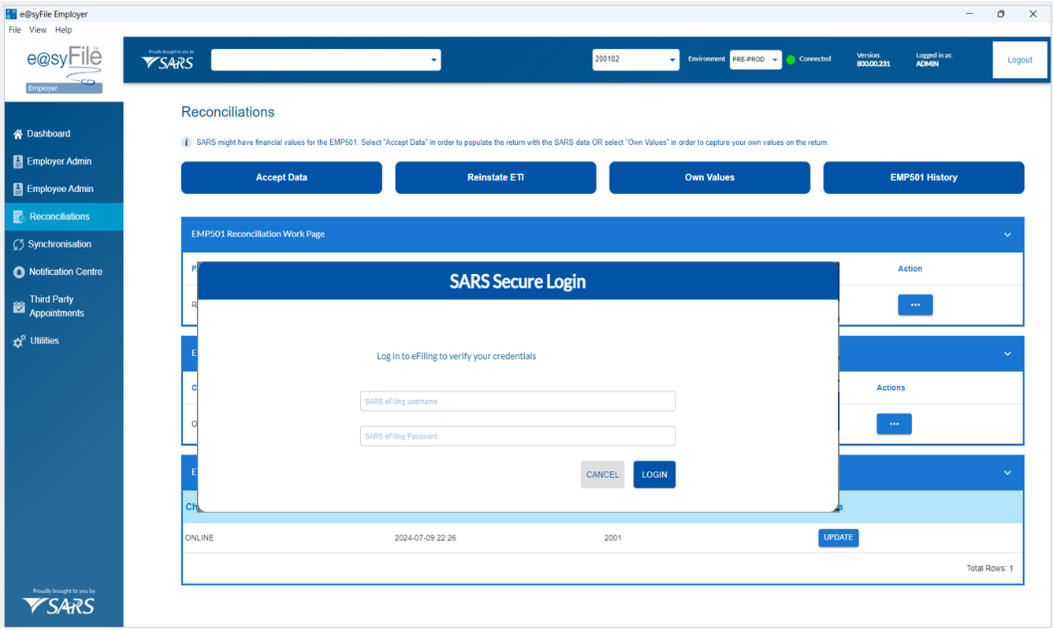Click the Synchronisation arrows icon
Image resolution: width=1053 pixels, height=630 pixels.
18,244
